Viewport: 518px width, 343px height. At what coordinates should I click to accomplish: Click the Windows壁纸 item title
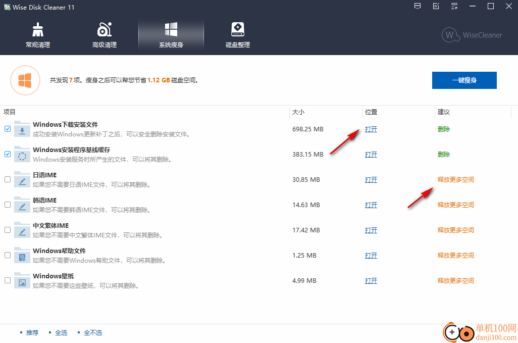53,276
